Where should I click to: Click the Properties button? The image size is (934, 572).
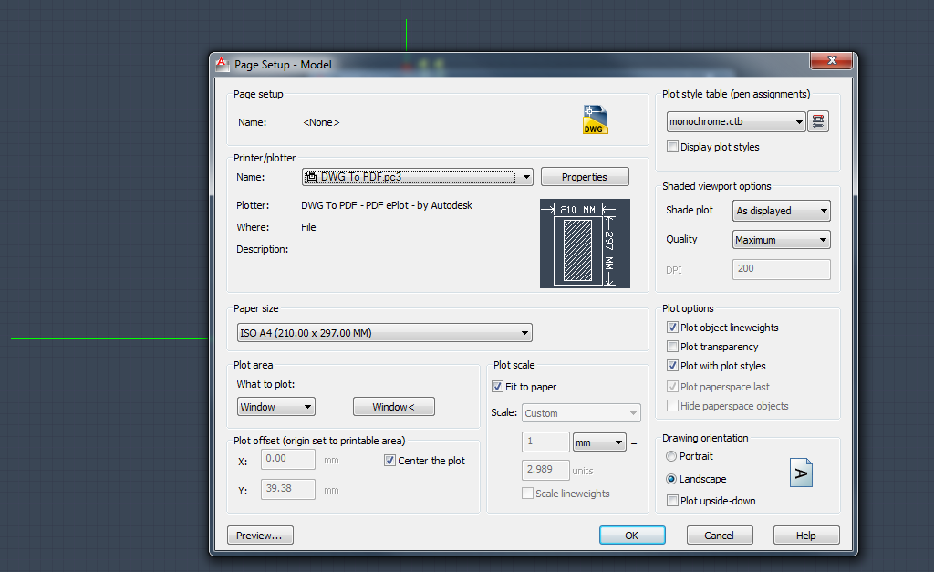coord(584,177)
